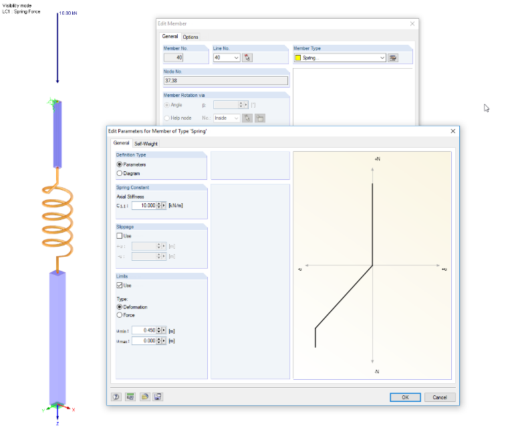Click the slippage +u spinner arrows

(159, 246)
